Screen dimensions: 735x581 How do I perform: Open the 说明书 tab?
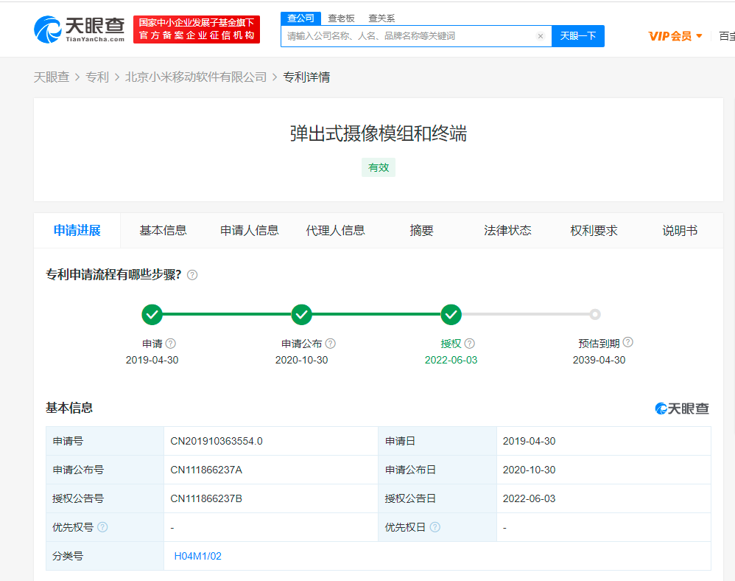pyautogui.click(x=679, y=230)
